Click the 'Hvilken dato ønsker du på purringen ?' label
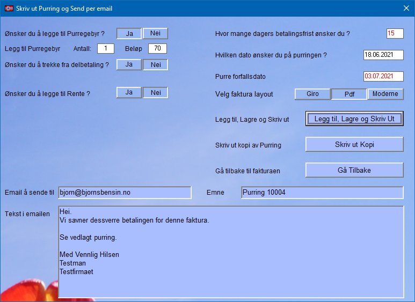The width and height of the screenshot is (415, 302). point(271,55)
